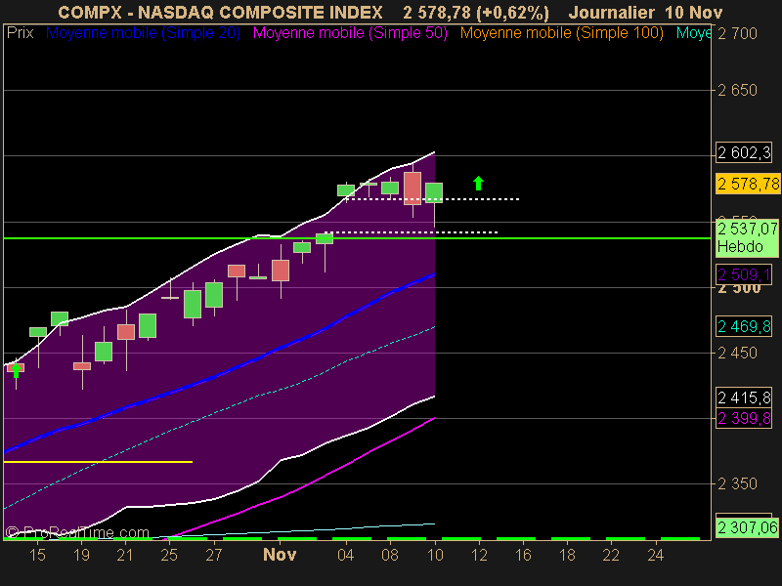Click the 2 700 axis price label
782x586 pixels.
click(x=737, y=33)
